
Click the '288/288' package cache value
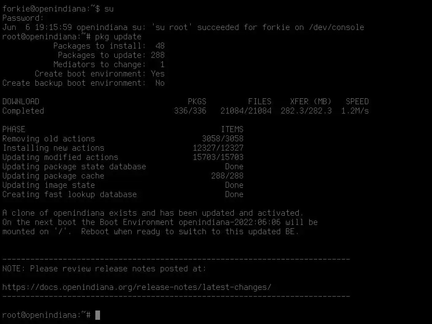pyautogui.click(x=227, y=176)
